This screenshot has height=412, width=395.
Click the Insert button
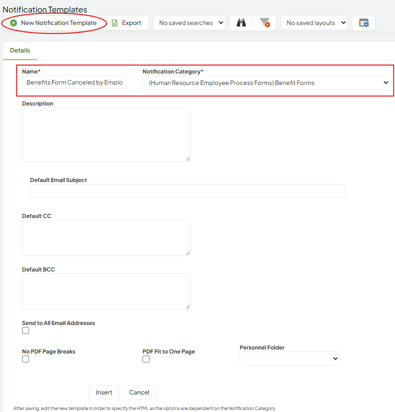(x=104, y=392)
